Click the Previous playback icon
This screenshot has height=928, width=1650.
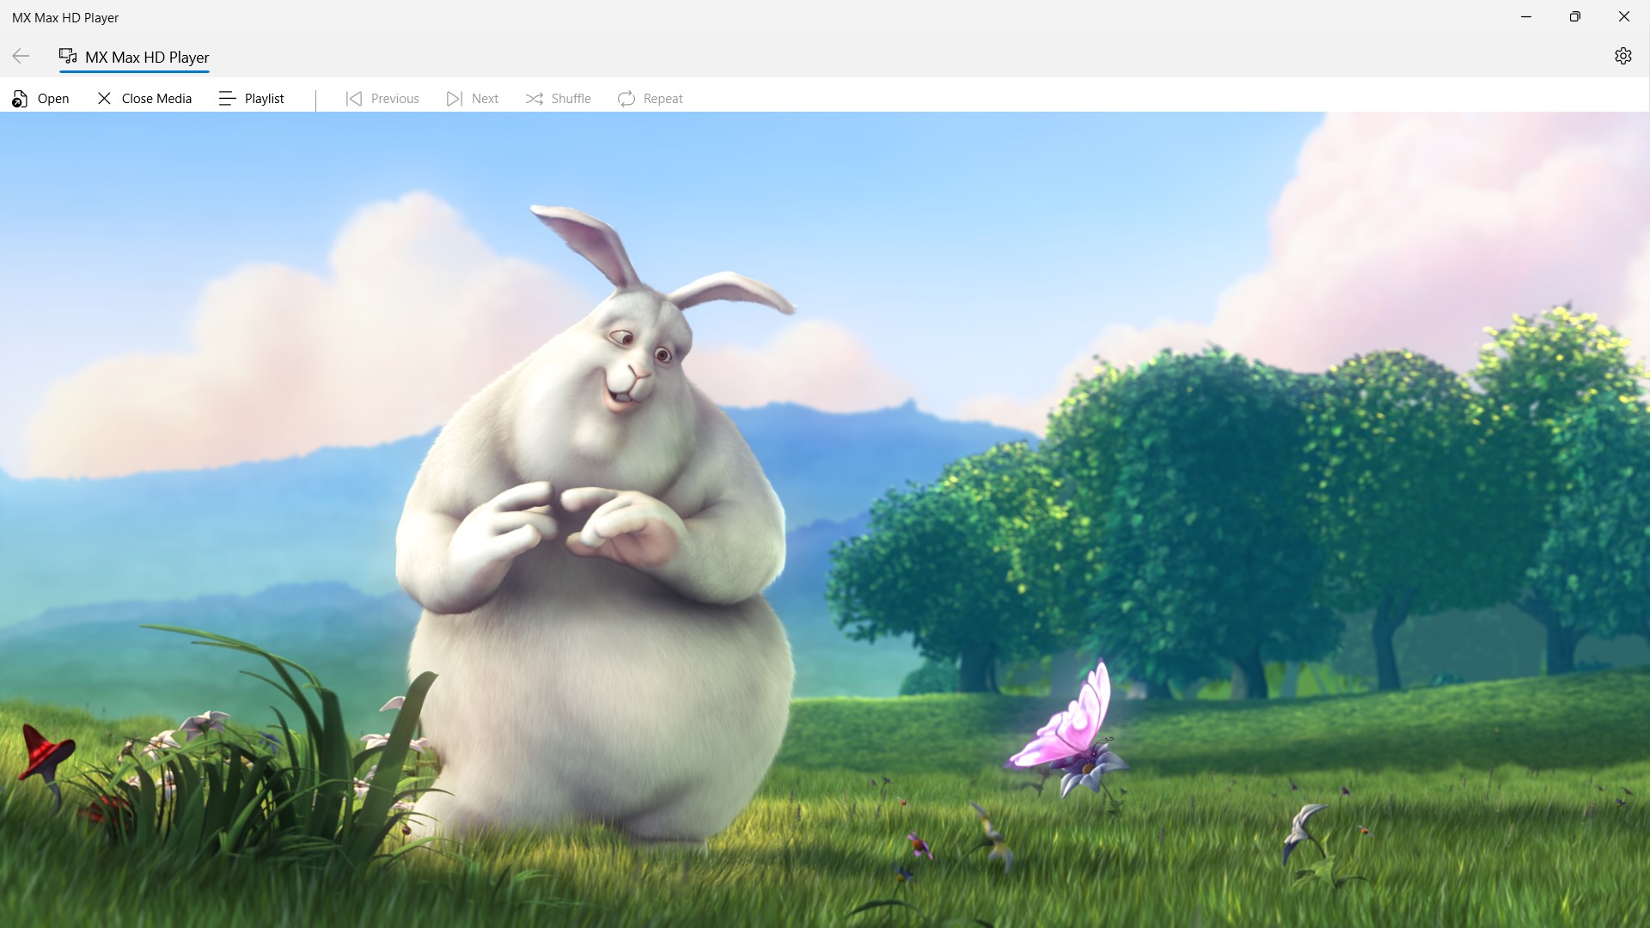point(352,98)
